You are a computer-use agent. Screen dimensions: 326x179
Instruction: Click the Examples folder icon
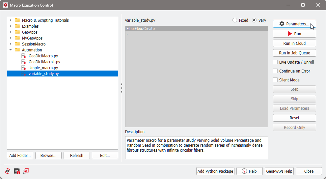pyautogui.click(x=17, y=26)
